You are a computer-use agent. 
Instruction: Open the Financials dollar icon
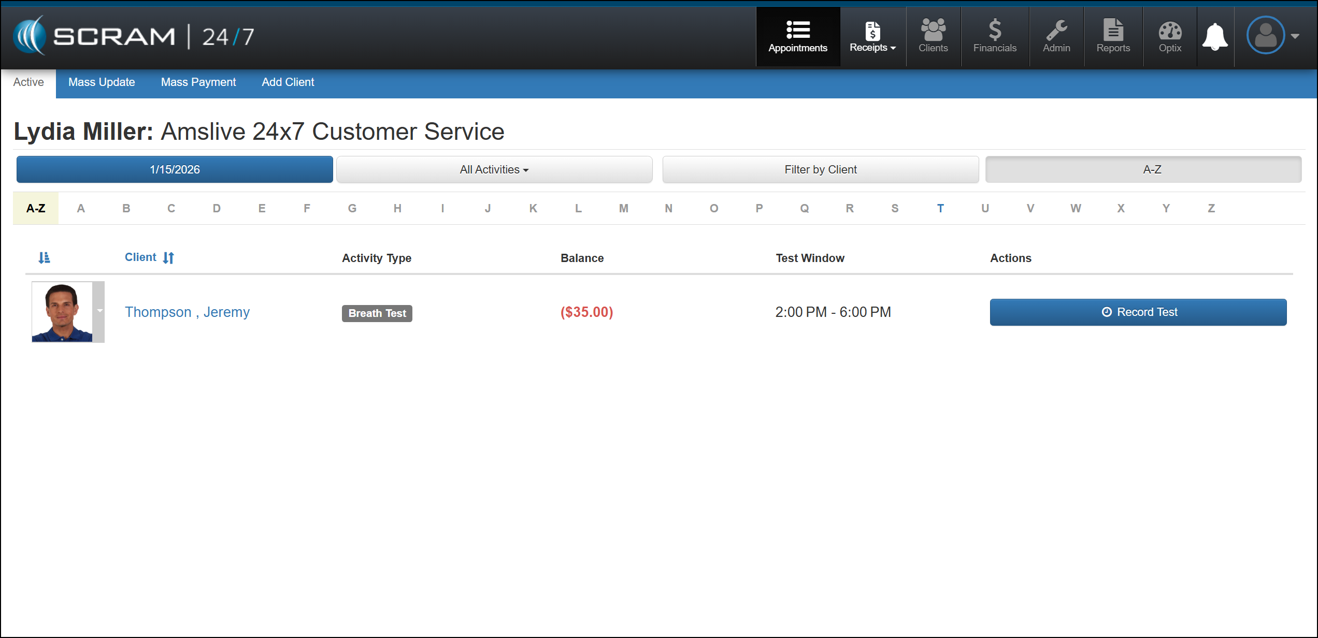994,30
